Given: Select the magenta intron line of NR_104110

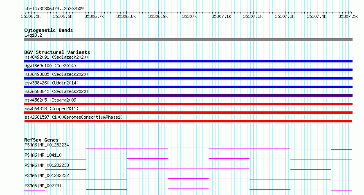Looking at the screenshot, I should pos(188,159).
